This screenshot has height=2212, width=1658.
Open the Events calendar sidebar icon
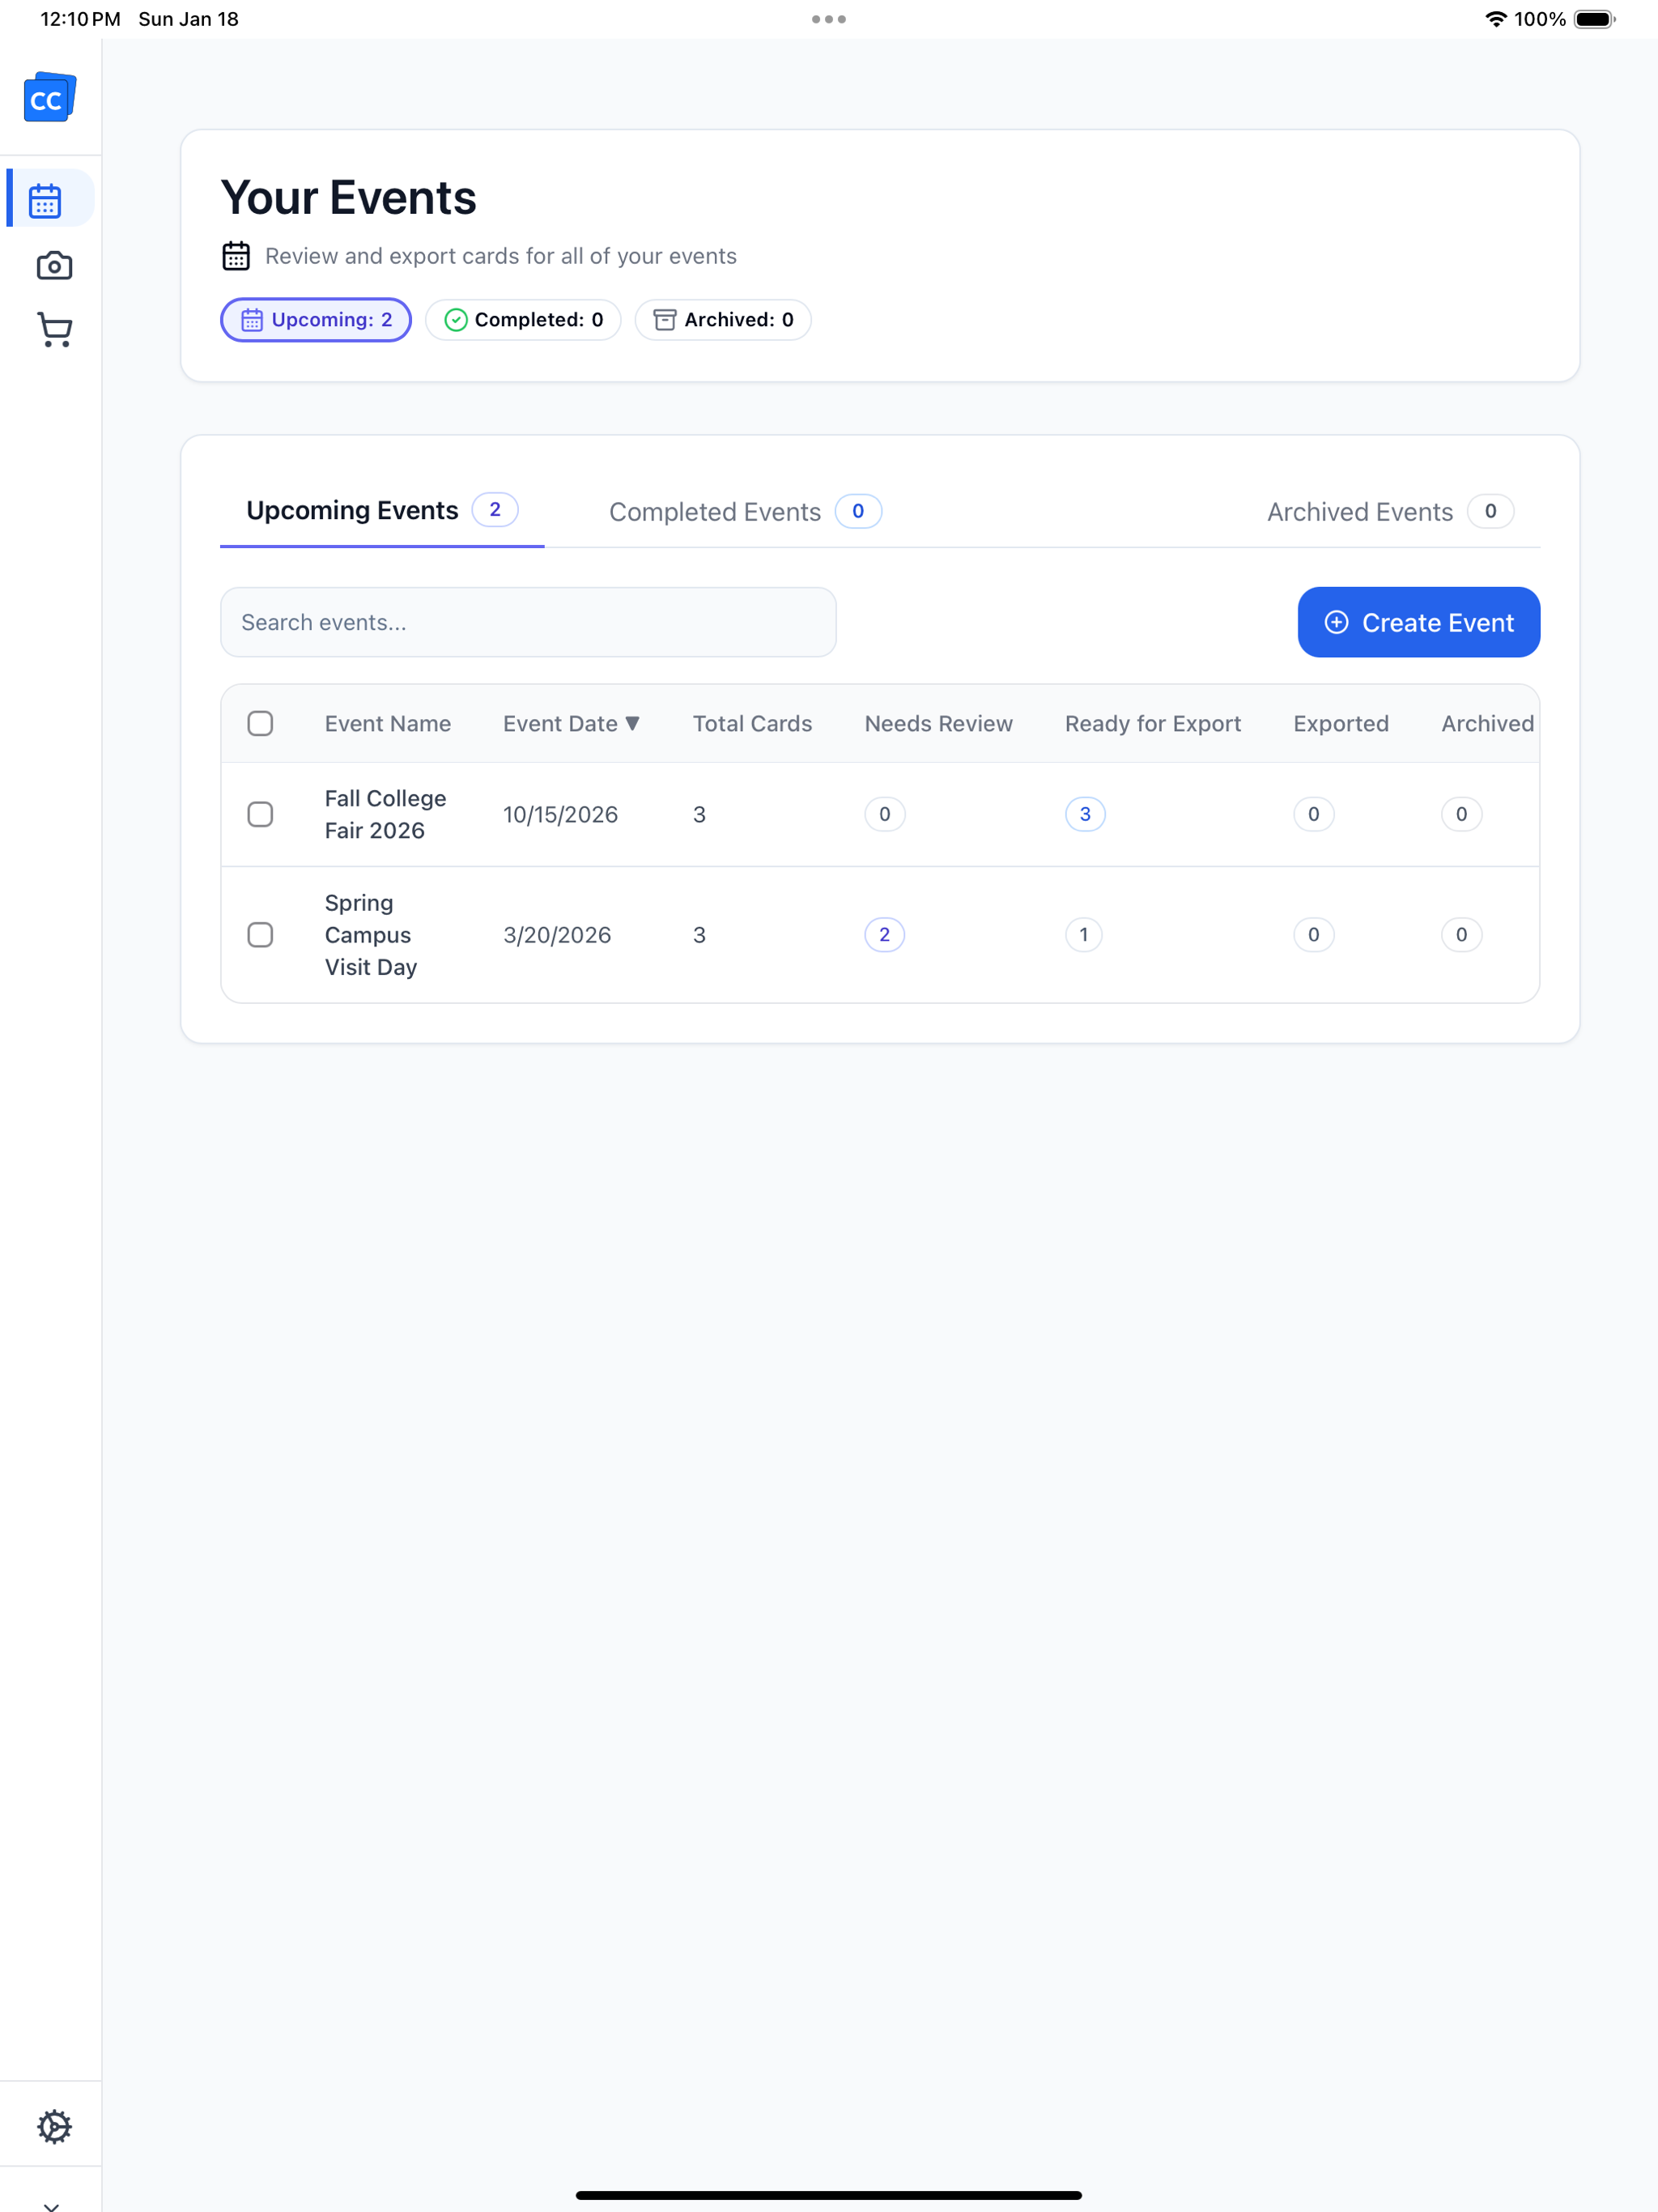point(45,200)
